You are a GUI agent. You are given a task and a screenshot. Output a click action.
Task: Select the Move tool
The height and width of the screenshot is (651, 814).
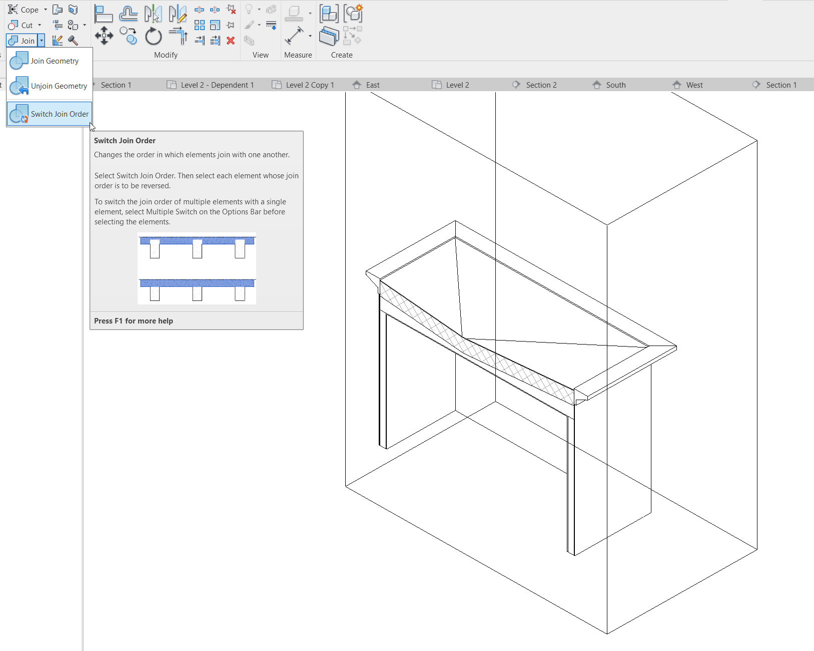pyautogui.click(x=104, y=37)
